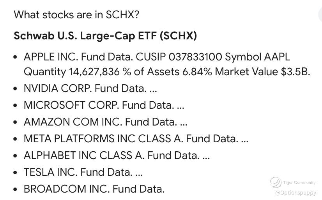This screenshot has width=322, height=200.
Task: Select the NVIDIA CORP. list entry
Action: 58,88
